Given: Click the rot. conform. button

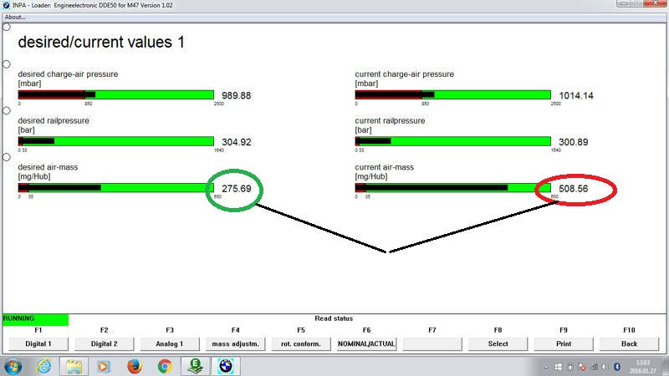Looking at the screenshot, I should click(300, 343).
